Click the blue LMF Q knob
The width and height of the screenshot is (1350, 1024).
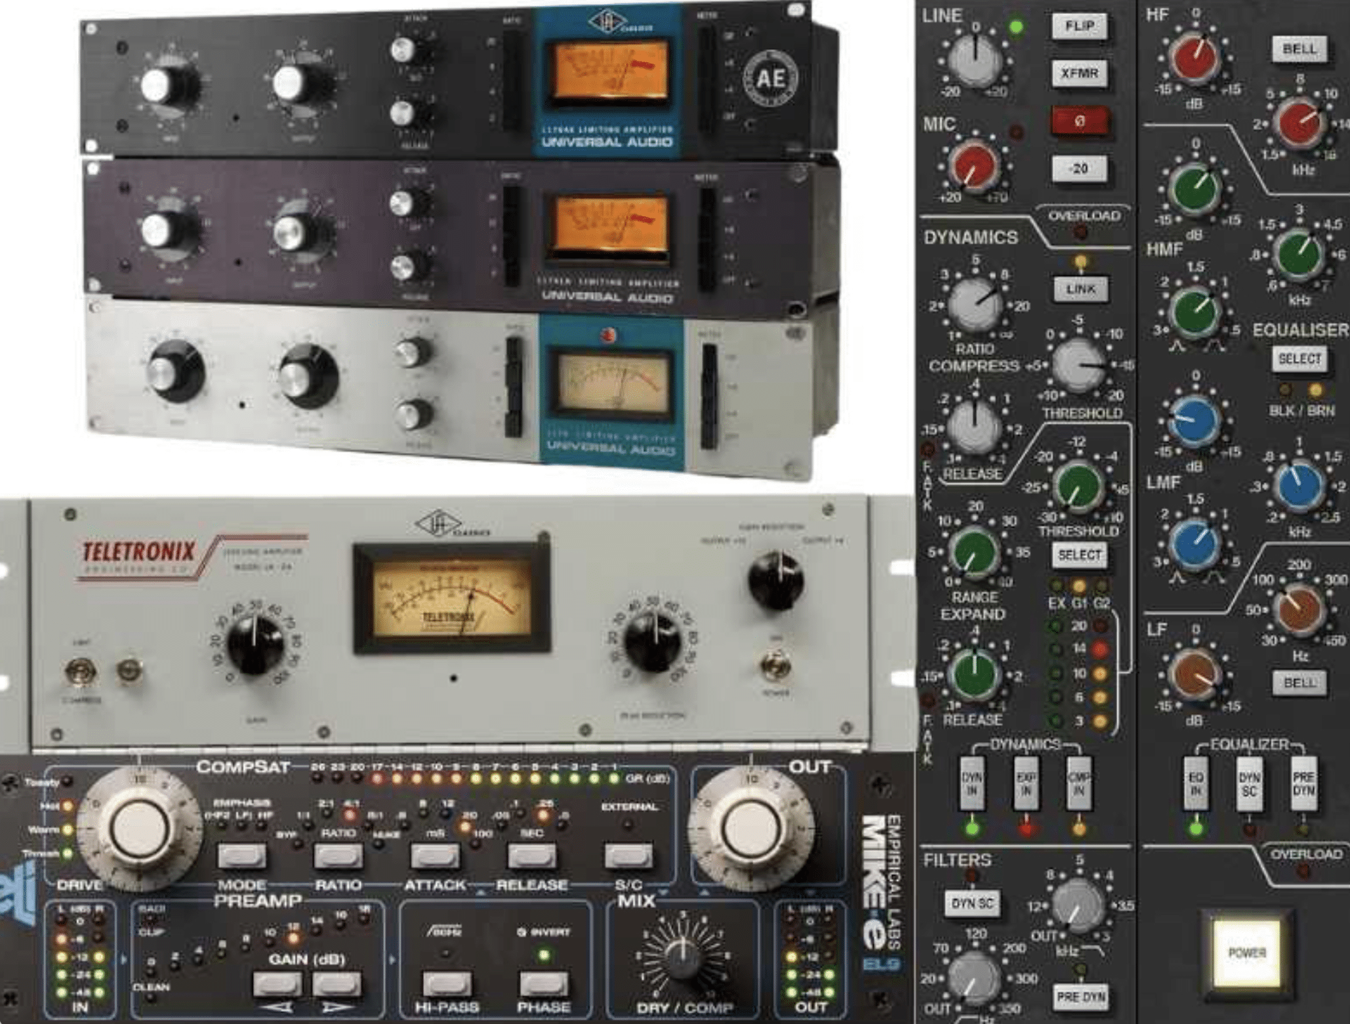click(x=1196, y=543)
